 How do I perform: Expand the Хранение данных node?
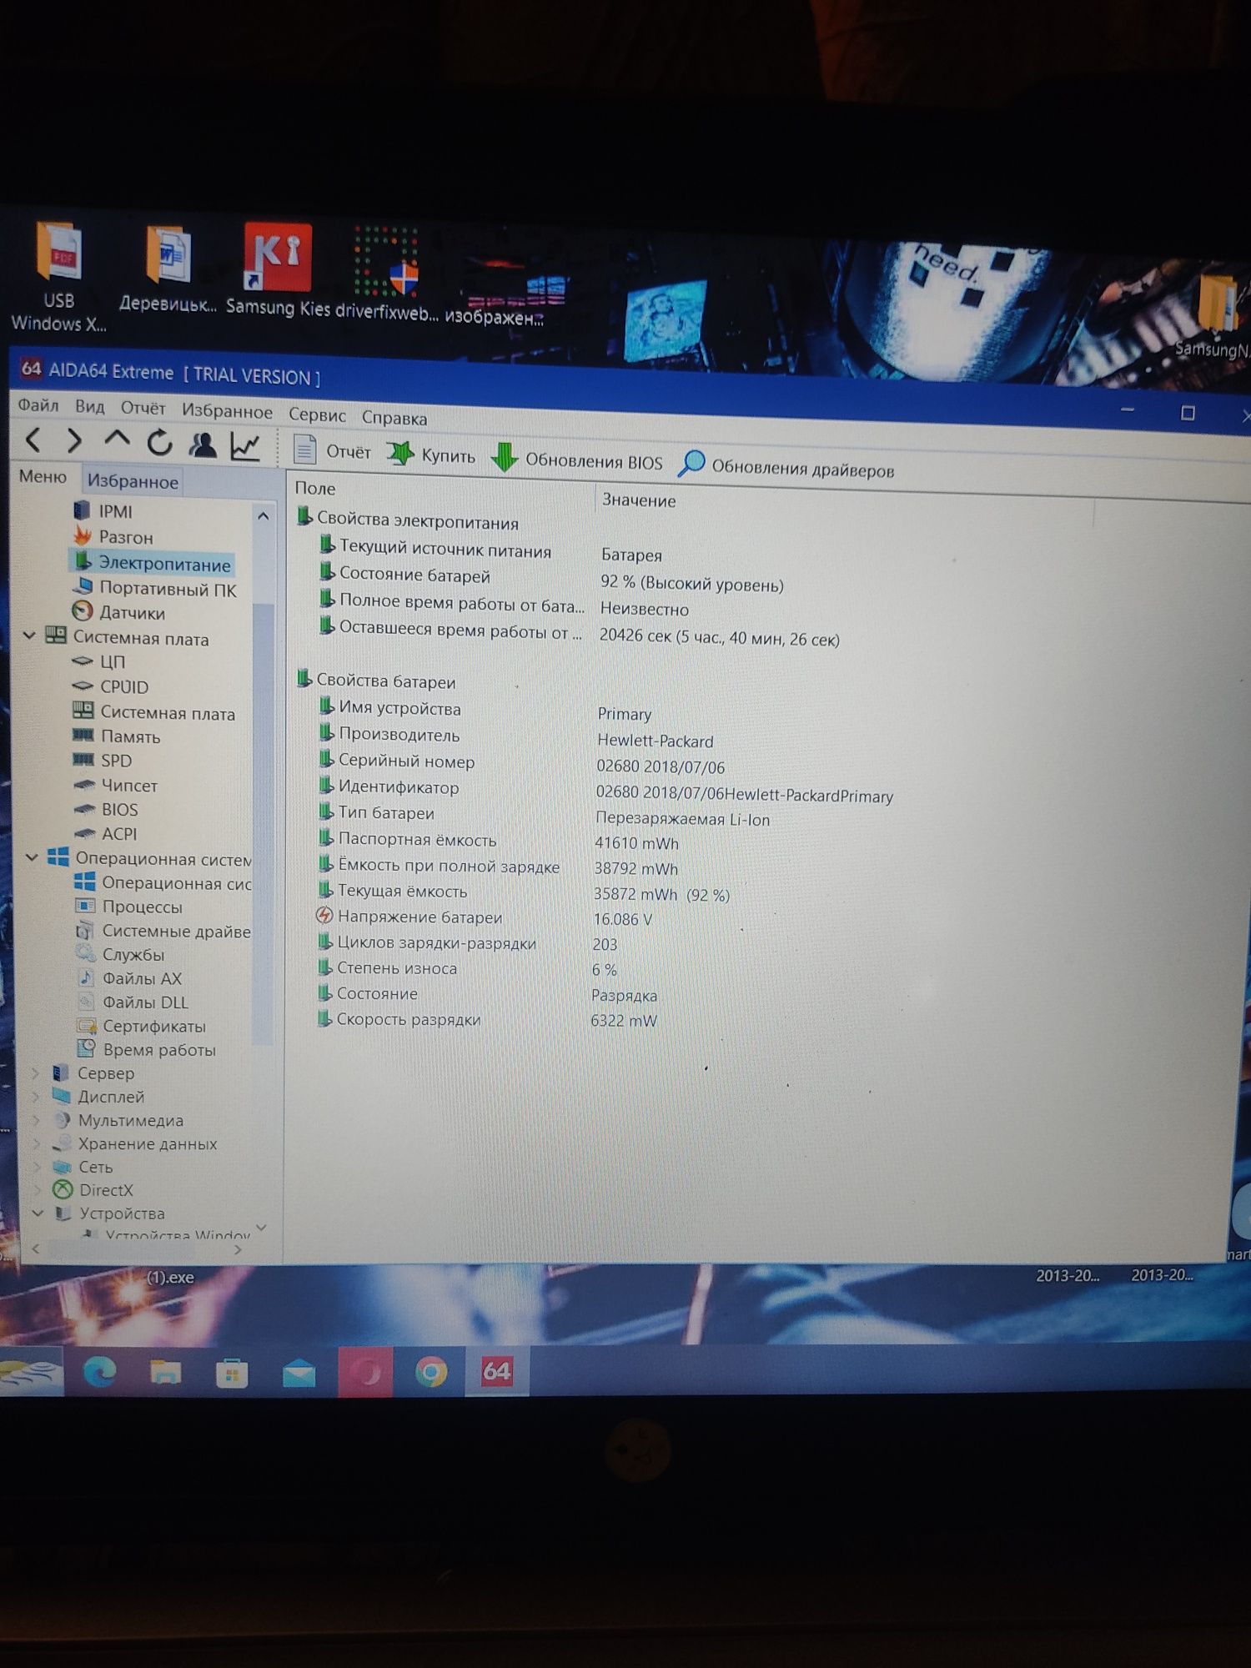coord(37,1143)
